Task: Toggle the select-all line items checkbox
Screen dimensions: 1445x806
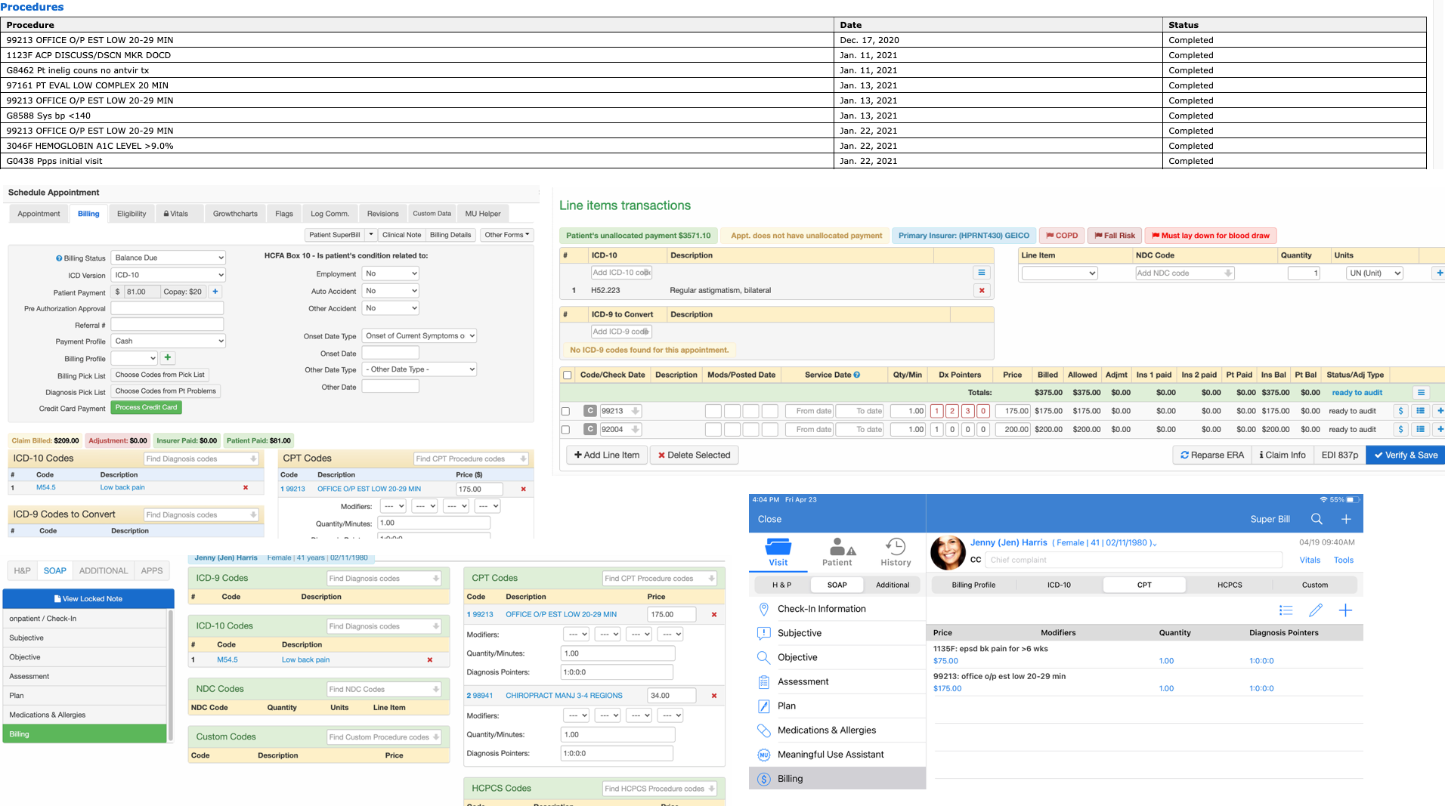Action: pyautogui.click(x=567, y=375)
